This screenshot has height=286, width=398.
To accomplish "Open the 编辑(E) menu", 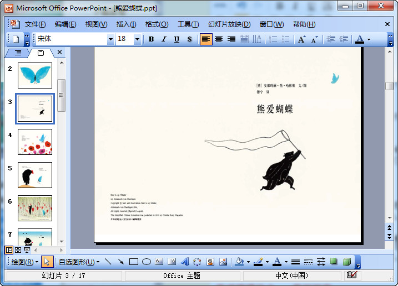I will [66, 24].
